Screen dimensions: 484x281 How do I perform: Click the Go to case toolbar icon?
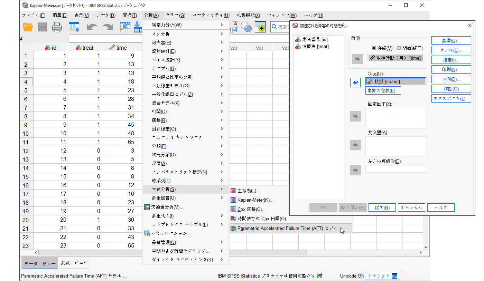[125, 27]
